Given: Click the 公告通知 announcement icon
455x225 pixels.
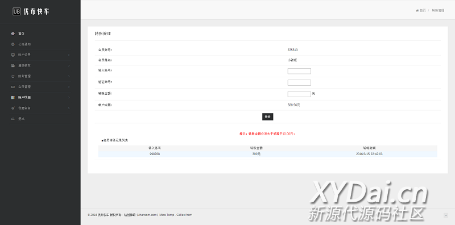Looking at the screenshot, I should point(13,44).
